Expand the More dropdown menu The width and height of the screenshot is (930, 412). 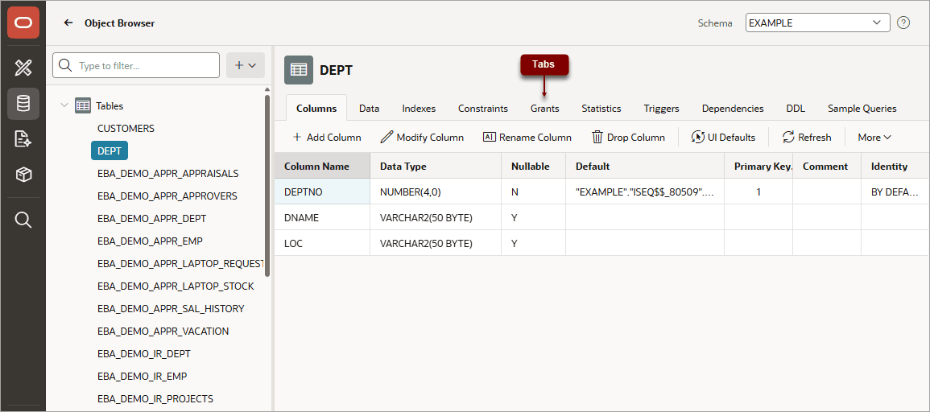874,137
